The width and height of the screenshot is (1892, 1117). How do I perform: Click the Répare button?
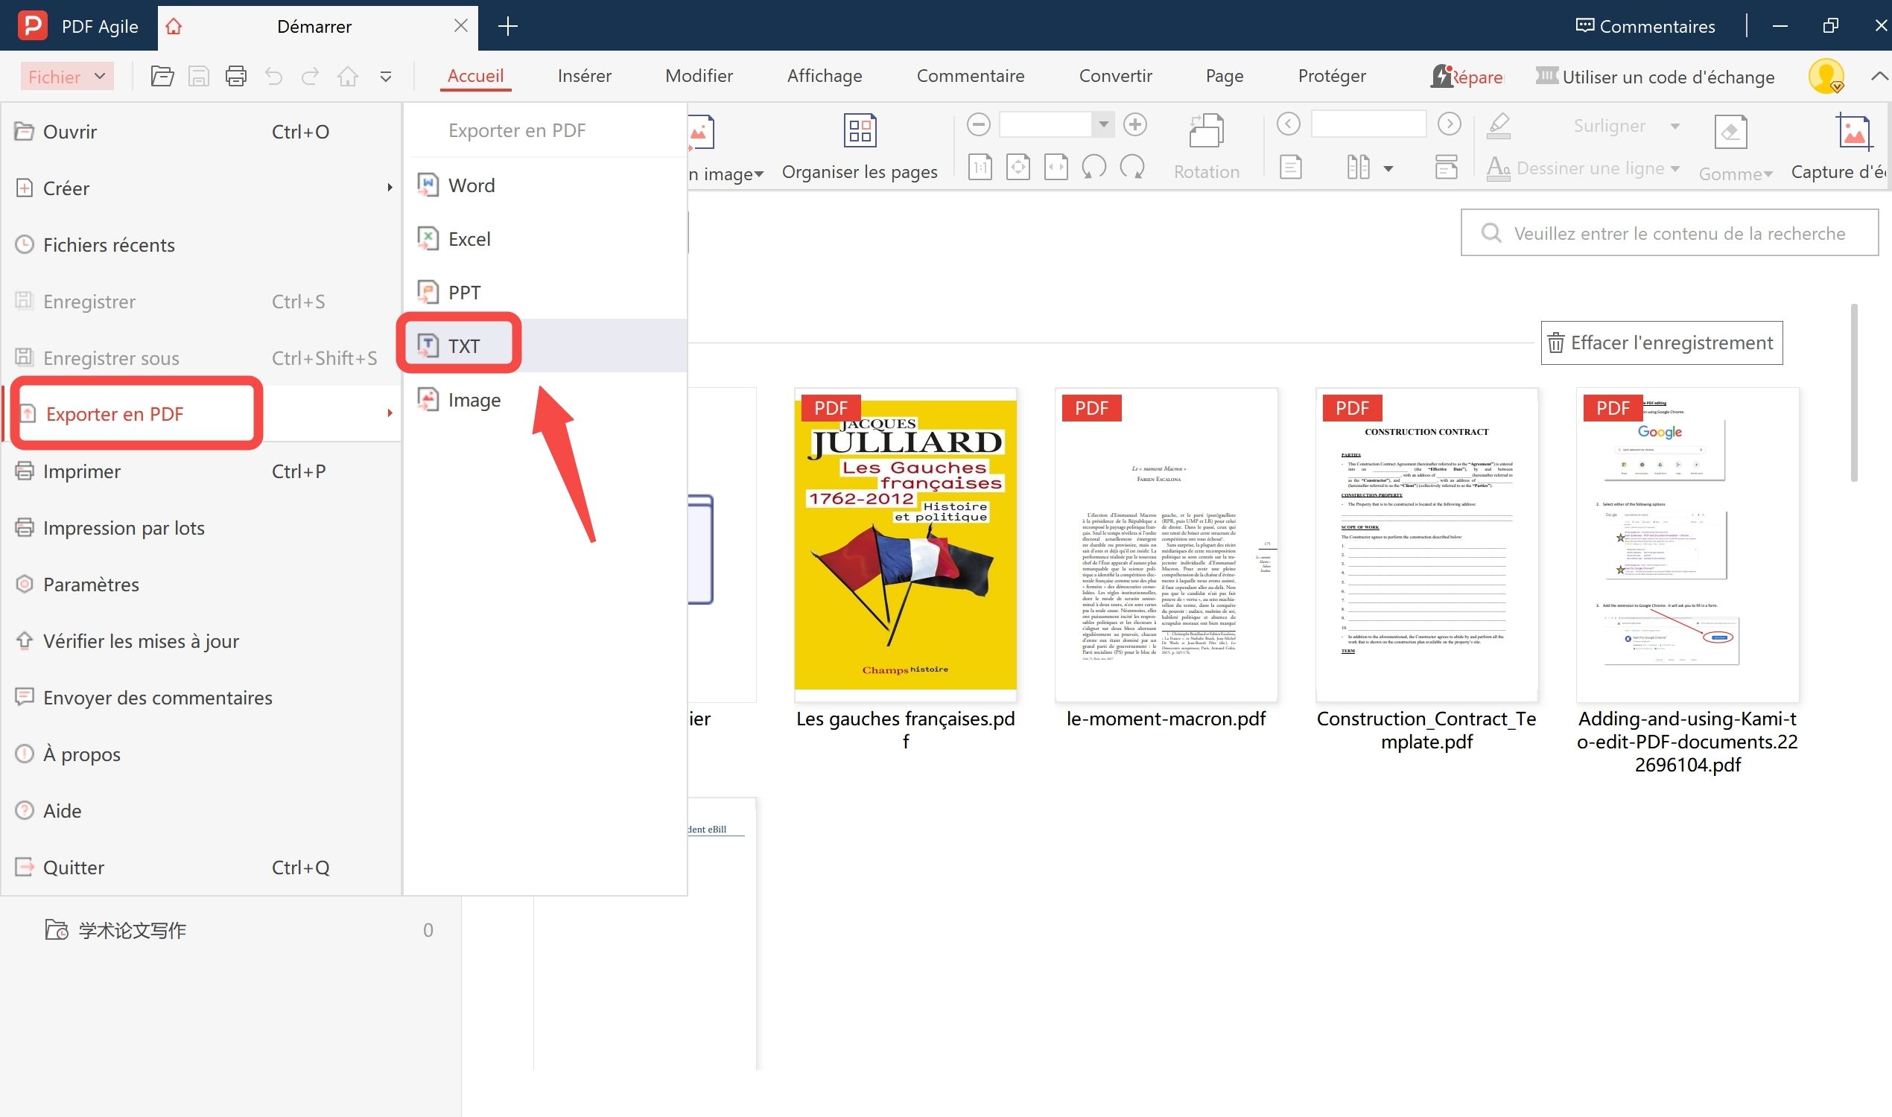tap(1466, 76)
